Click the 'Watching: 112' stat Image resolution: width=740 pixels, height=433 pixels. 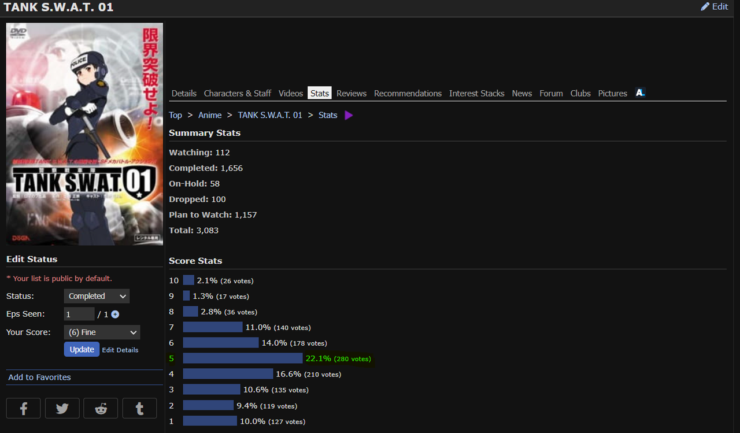pos(199,153)
